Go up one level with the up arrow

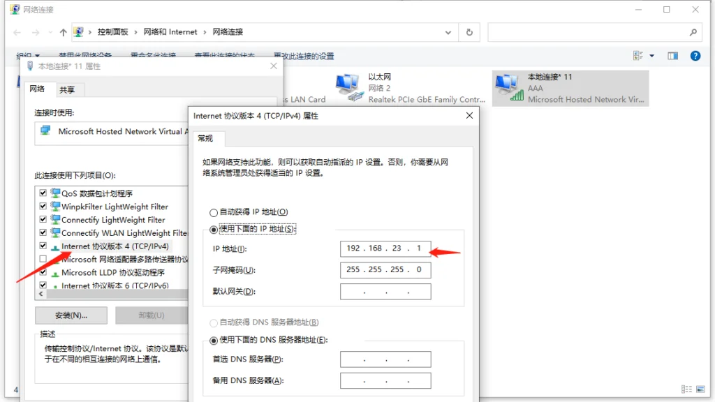tap(64, 32)
